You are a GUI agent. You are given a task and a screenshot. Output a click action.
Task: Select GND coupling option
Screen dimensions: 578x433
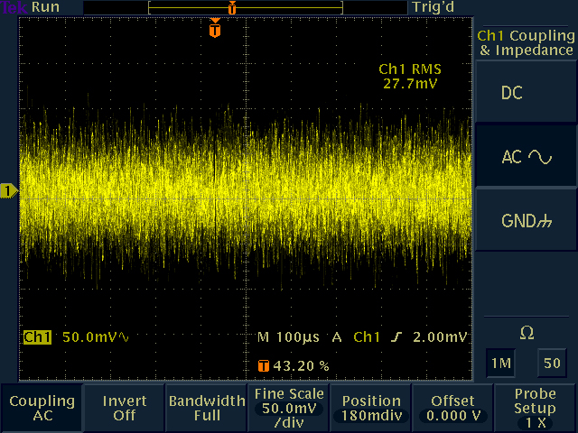coord(526,220)
